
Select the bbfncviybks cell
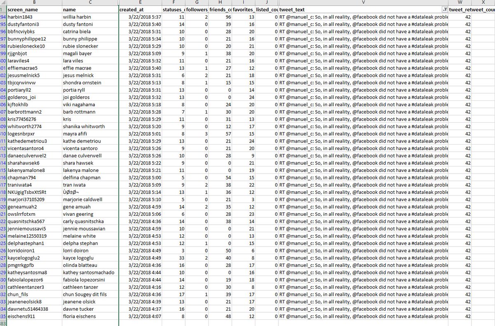pos(35,31)
